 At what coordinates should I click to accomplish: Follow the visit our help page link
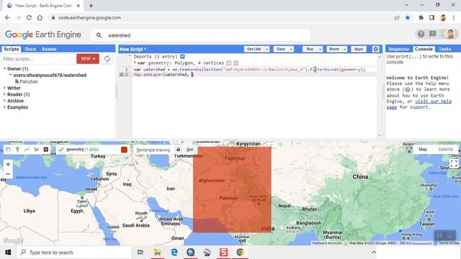point(419,104)
